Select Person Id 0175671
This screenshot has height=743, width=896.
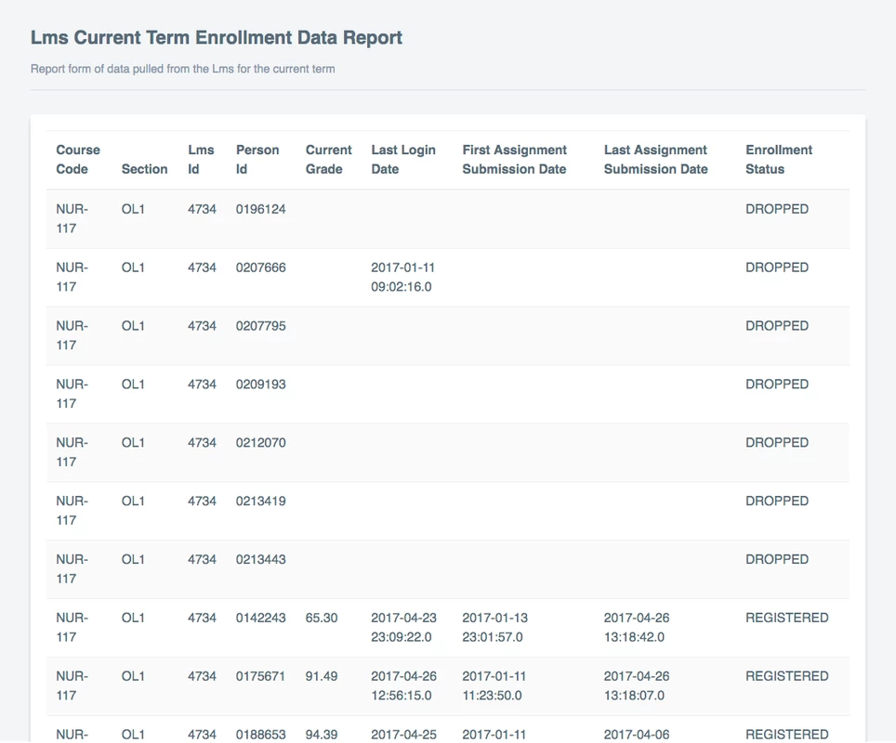coord(260,676)
